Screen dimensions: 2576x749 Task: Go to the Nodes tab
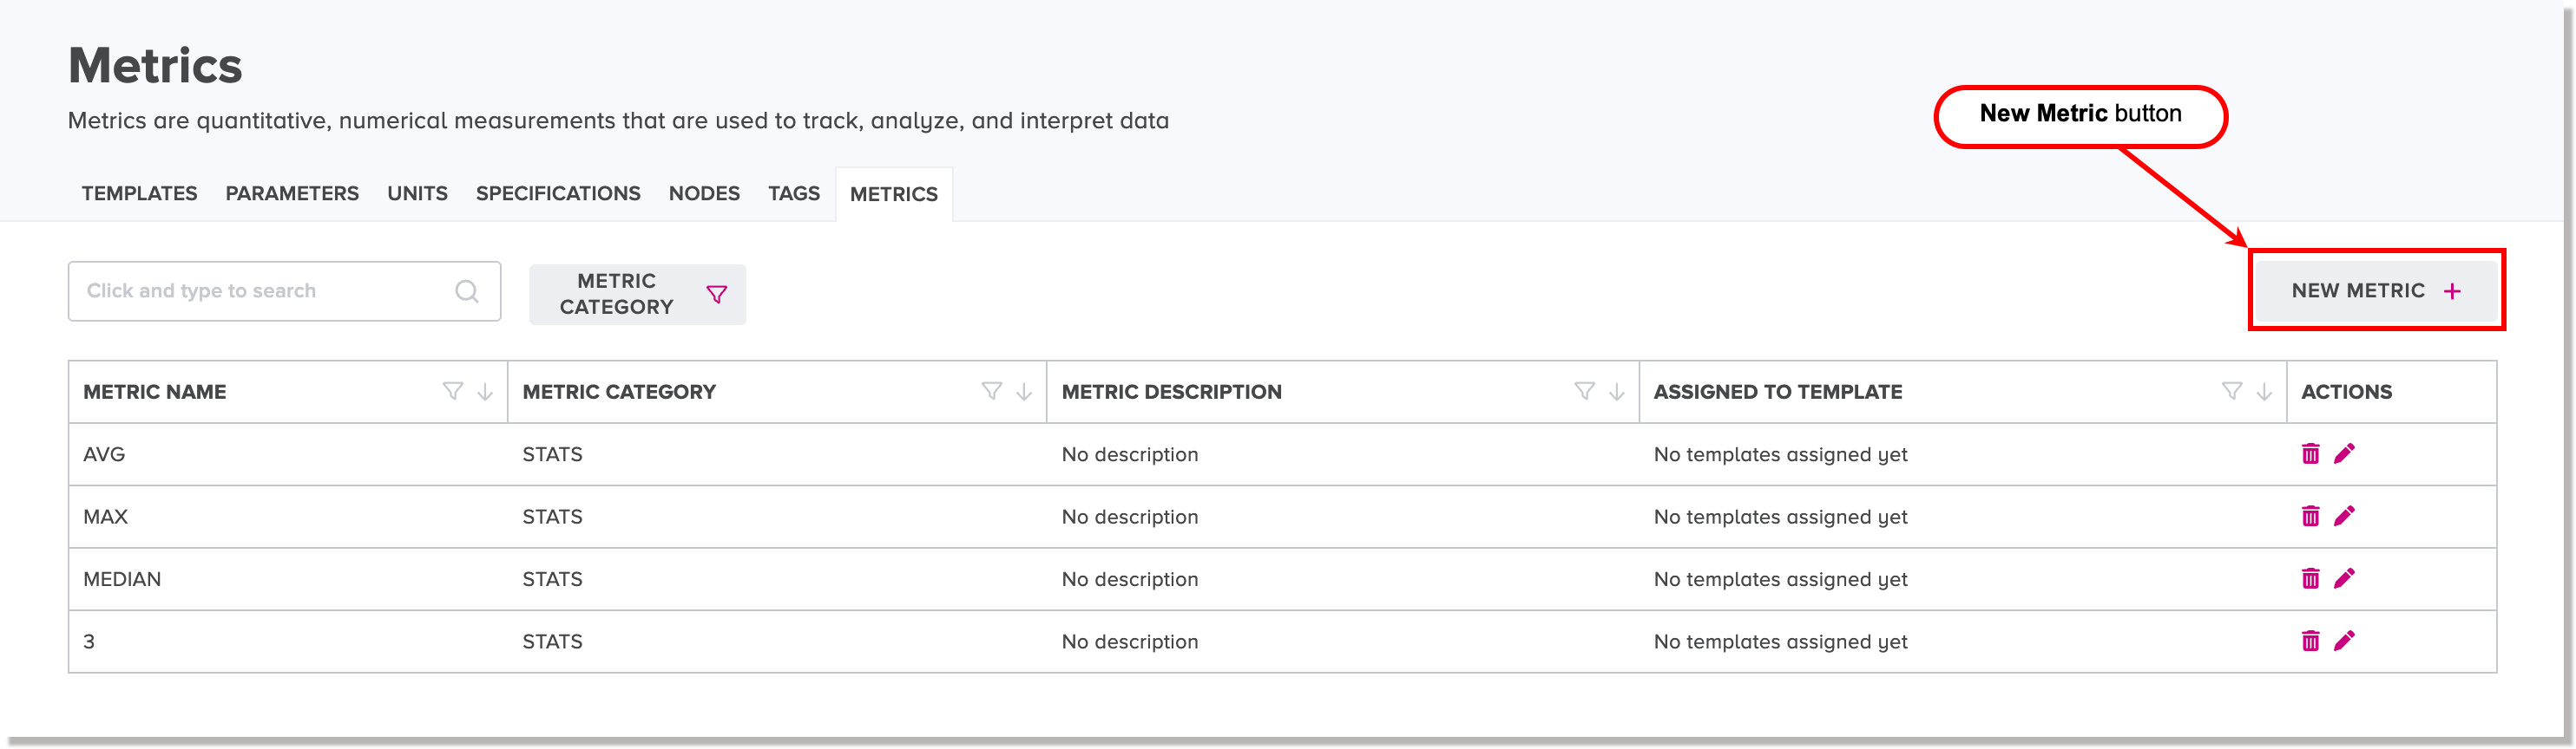pyautogui.click(x=704, y=193)
